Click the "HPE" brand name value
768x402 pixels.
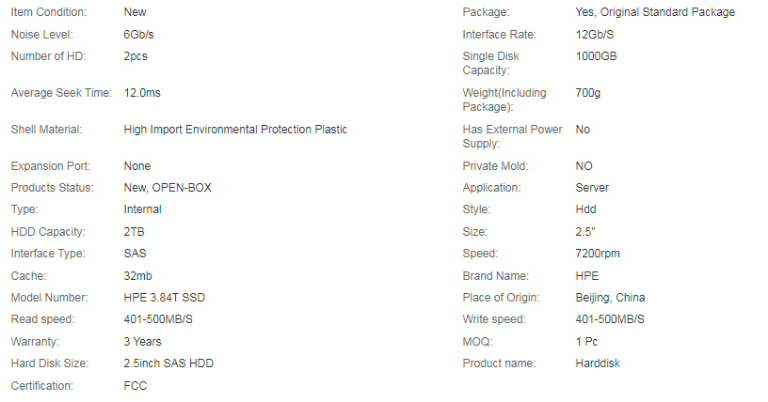[588, 276]
